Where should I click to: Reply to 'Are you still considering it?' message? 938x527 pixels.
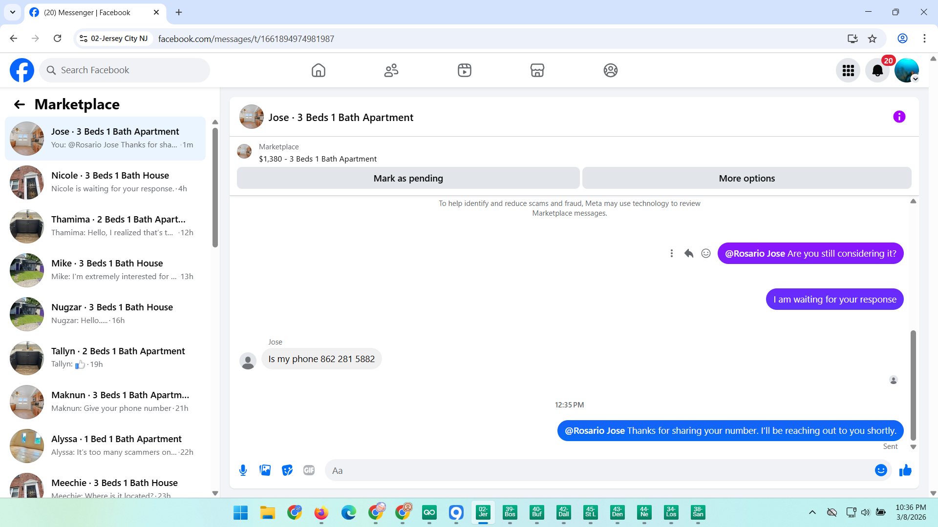[x=689, y=253]
